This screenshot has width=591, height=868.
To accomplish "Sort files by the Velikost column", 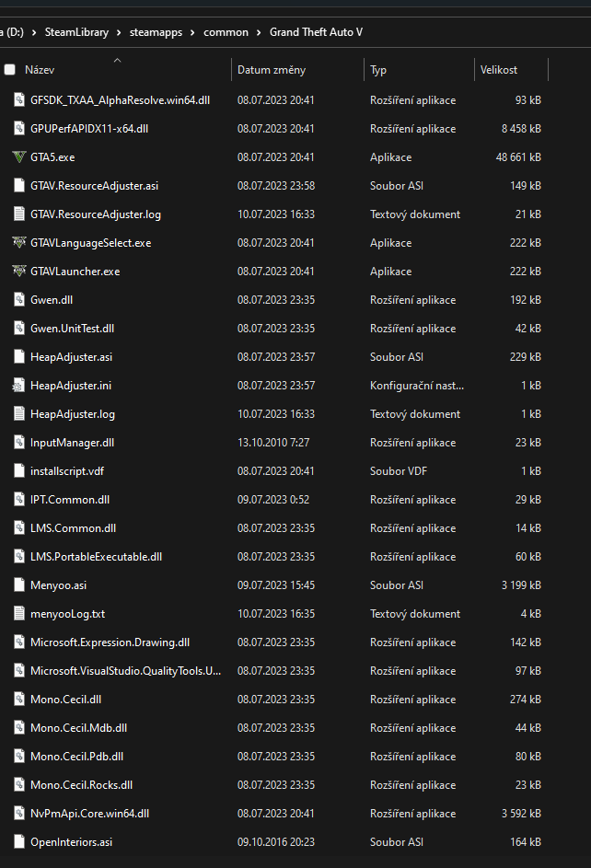I will pos(499,70).
